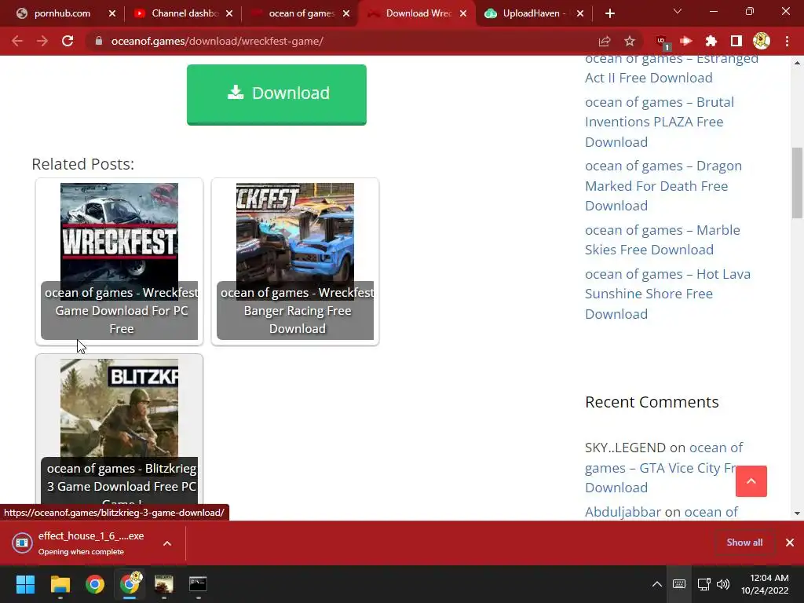Expand effect_house download options chevron
Screen dimensions: 804x603
pyautogui.click(x=167, y=543)
